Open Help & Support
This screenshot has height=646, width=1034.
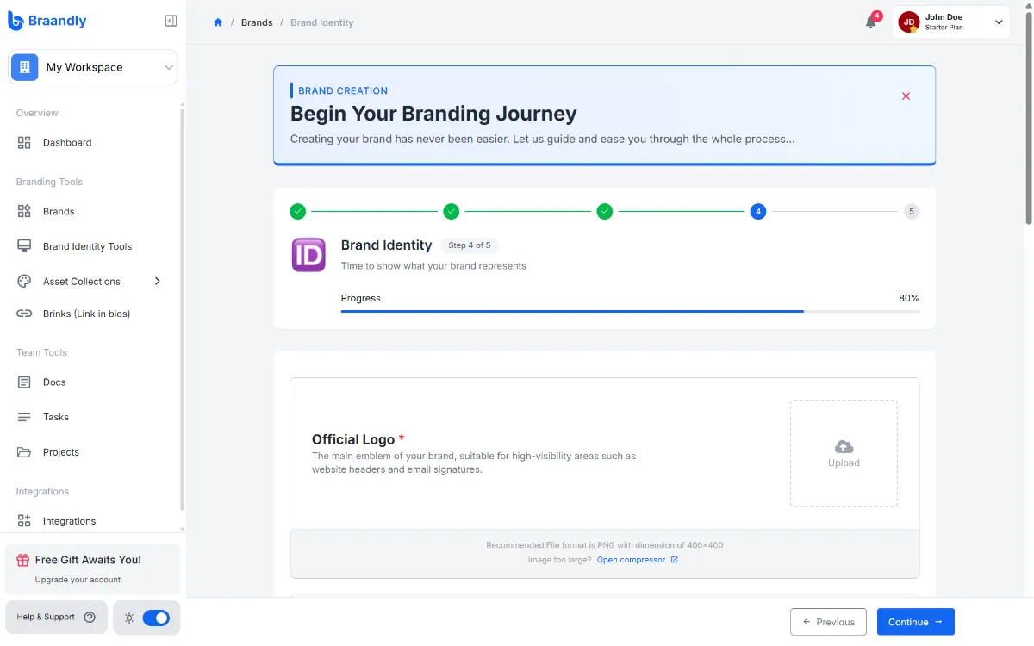(56, 617)
